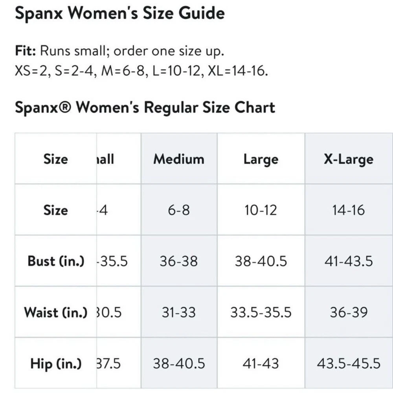393x393 pixels.
Task: Click the Bust (in.) row label
Action: point(56,261)
